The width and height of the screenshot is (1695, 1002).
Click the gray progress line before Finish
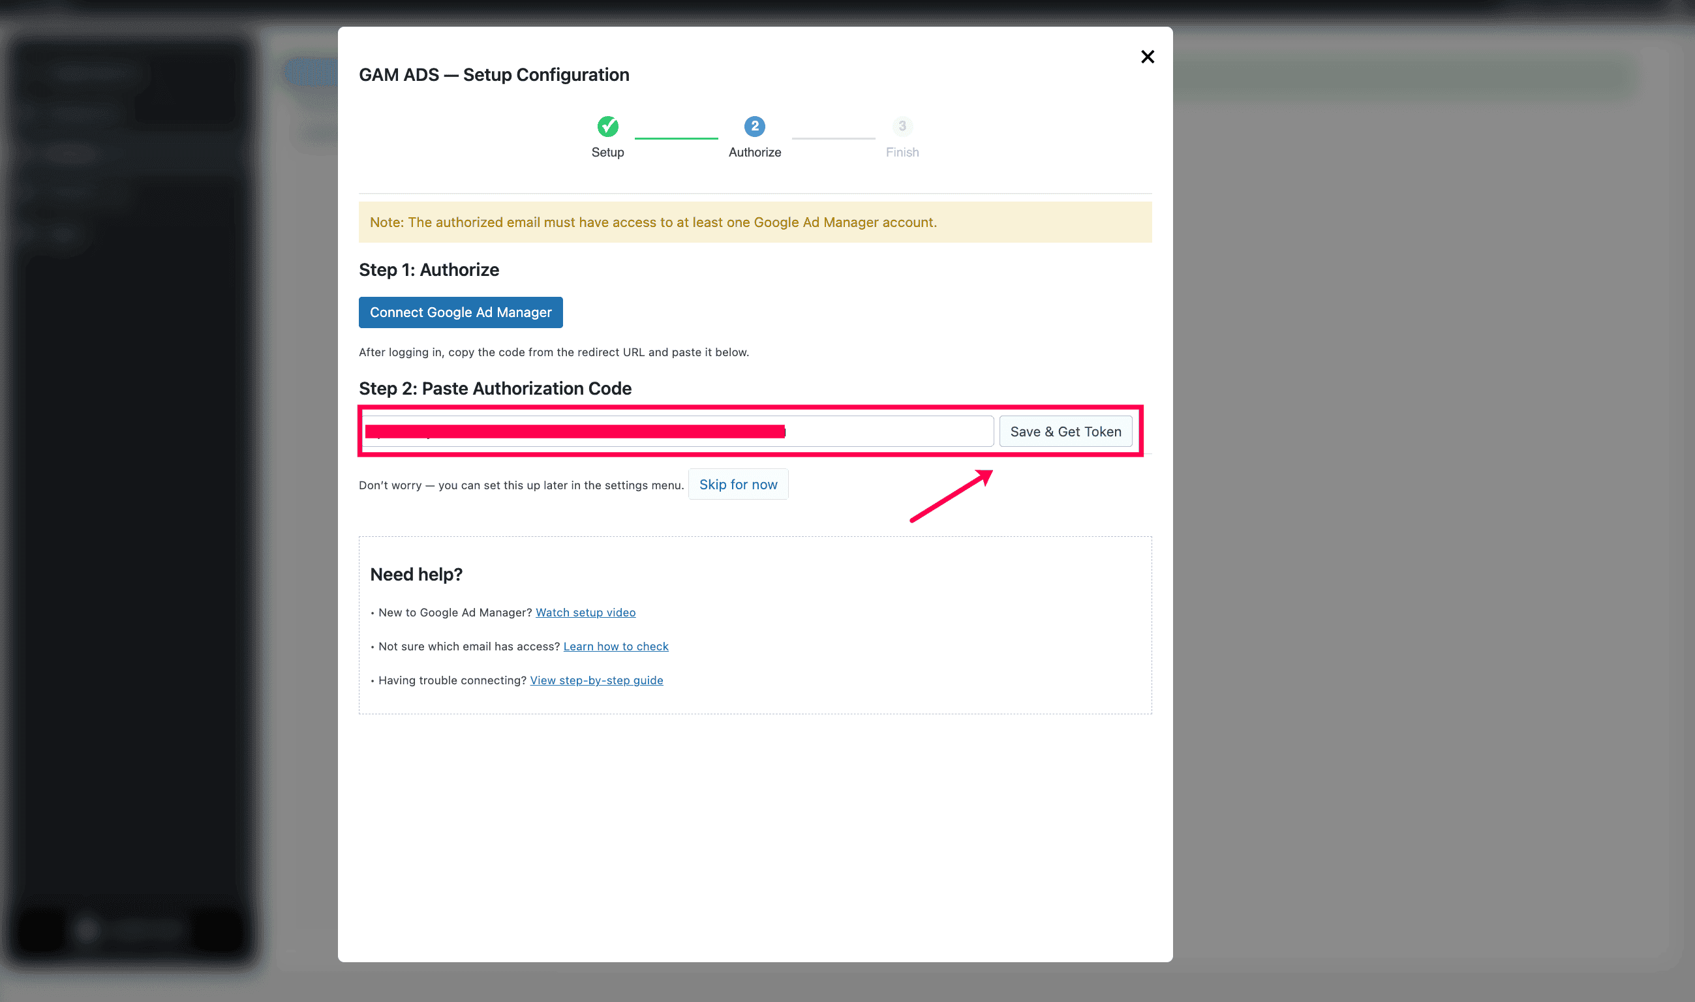point(833,138)
